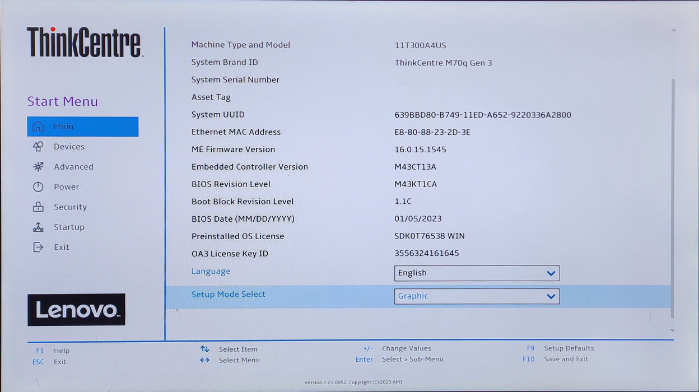Click the scrollbar down arrow
Viewport: 699px width, 392px height.
pos(673,330)
